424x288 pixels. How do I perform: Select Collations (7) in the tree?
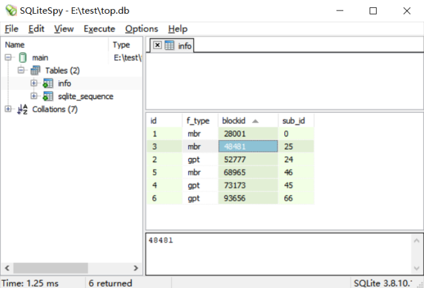[x=55, y=110]
